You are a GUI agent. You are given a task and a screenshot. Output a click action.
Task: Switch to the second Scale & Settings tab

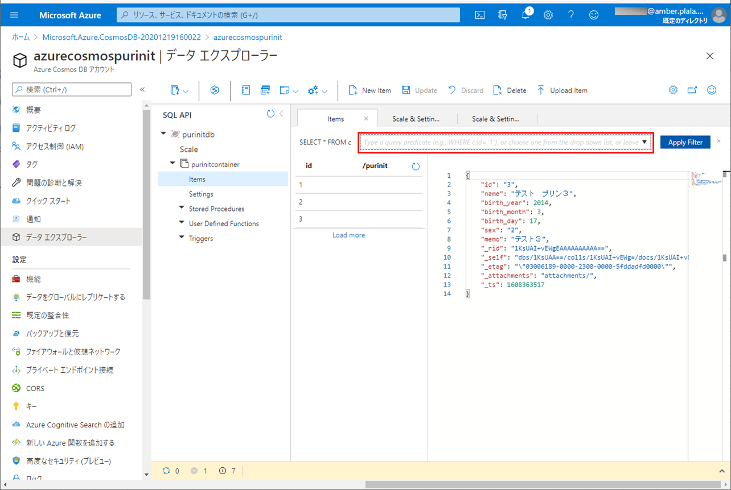(x=496, y=119)
